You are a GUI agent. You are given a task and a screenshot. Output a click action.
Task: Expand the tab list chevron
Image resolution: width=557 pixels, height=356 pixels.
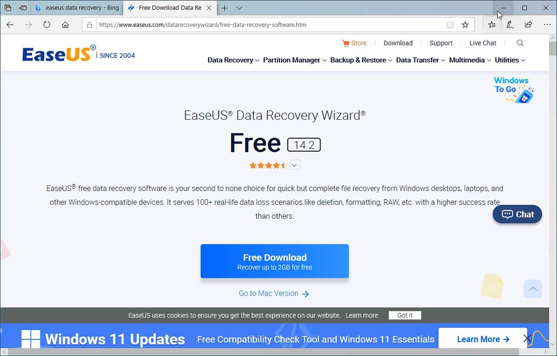[239, 8]
